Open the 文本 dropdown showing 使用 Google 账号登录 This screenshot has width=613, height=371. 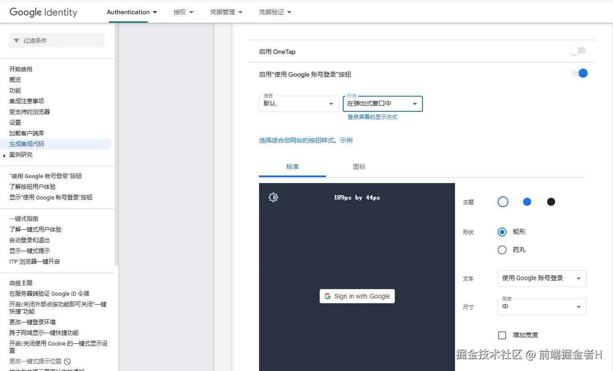coord(542,278)
